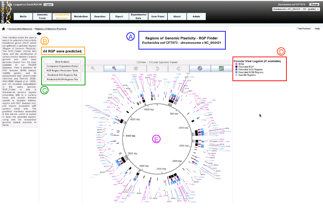Open the CGView green help icon
The image size is (323, 210).
[x=221, y=69]
